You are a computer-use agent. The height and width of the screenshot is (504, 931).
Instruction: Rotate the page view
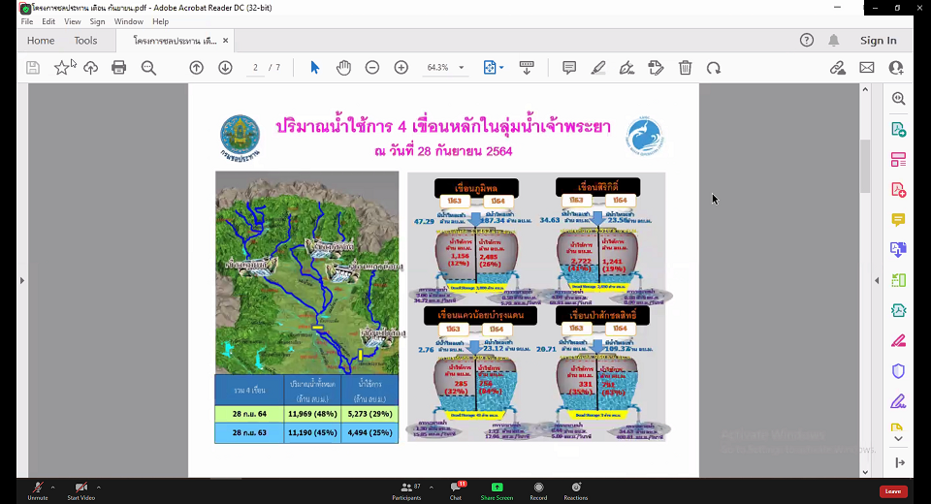click(714, 68)
